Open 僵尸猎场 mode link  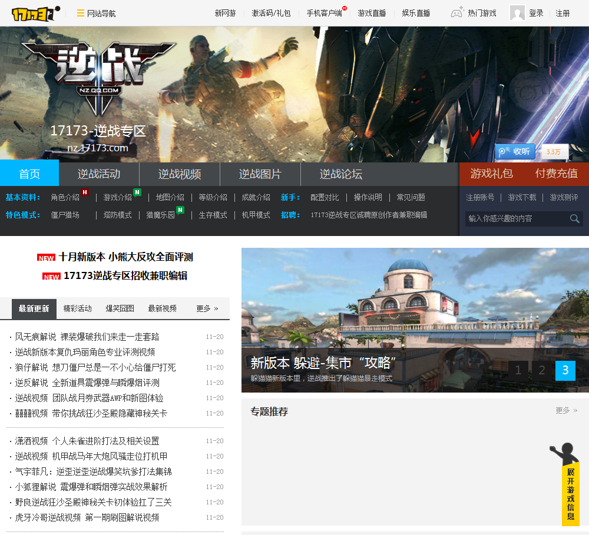[x=65, y=215]
